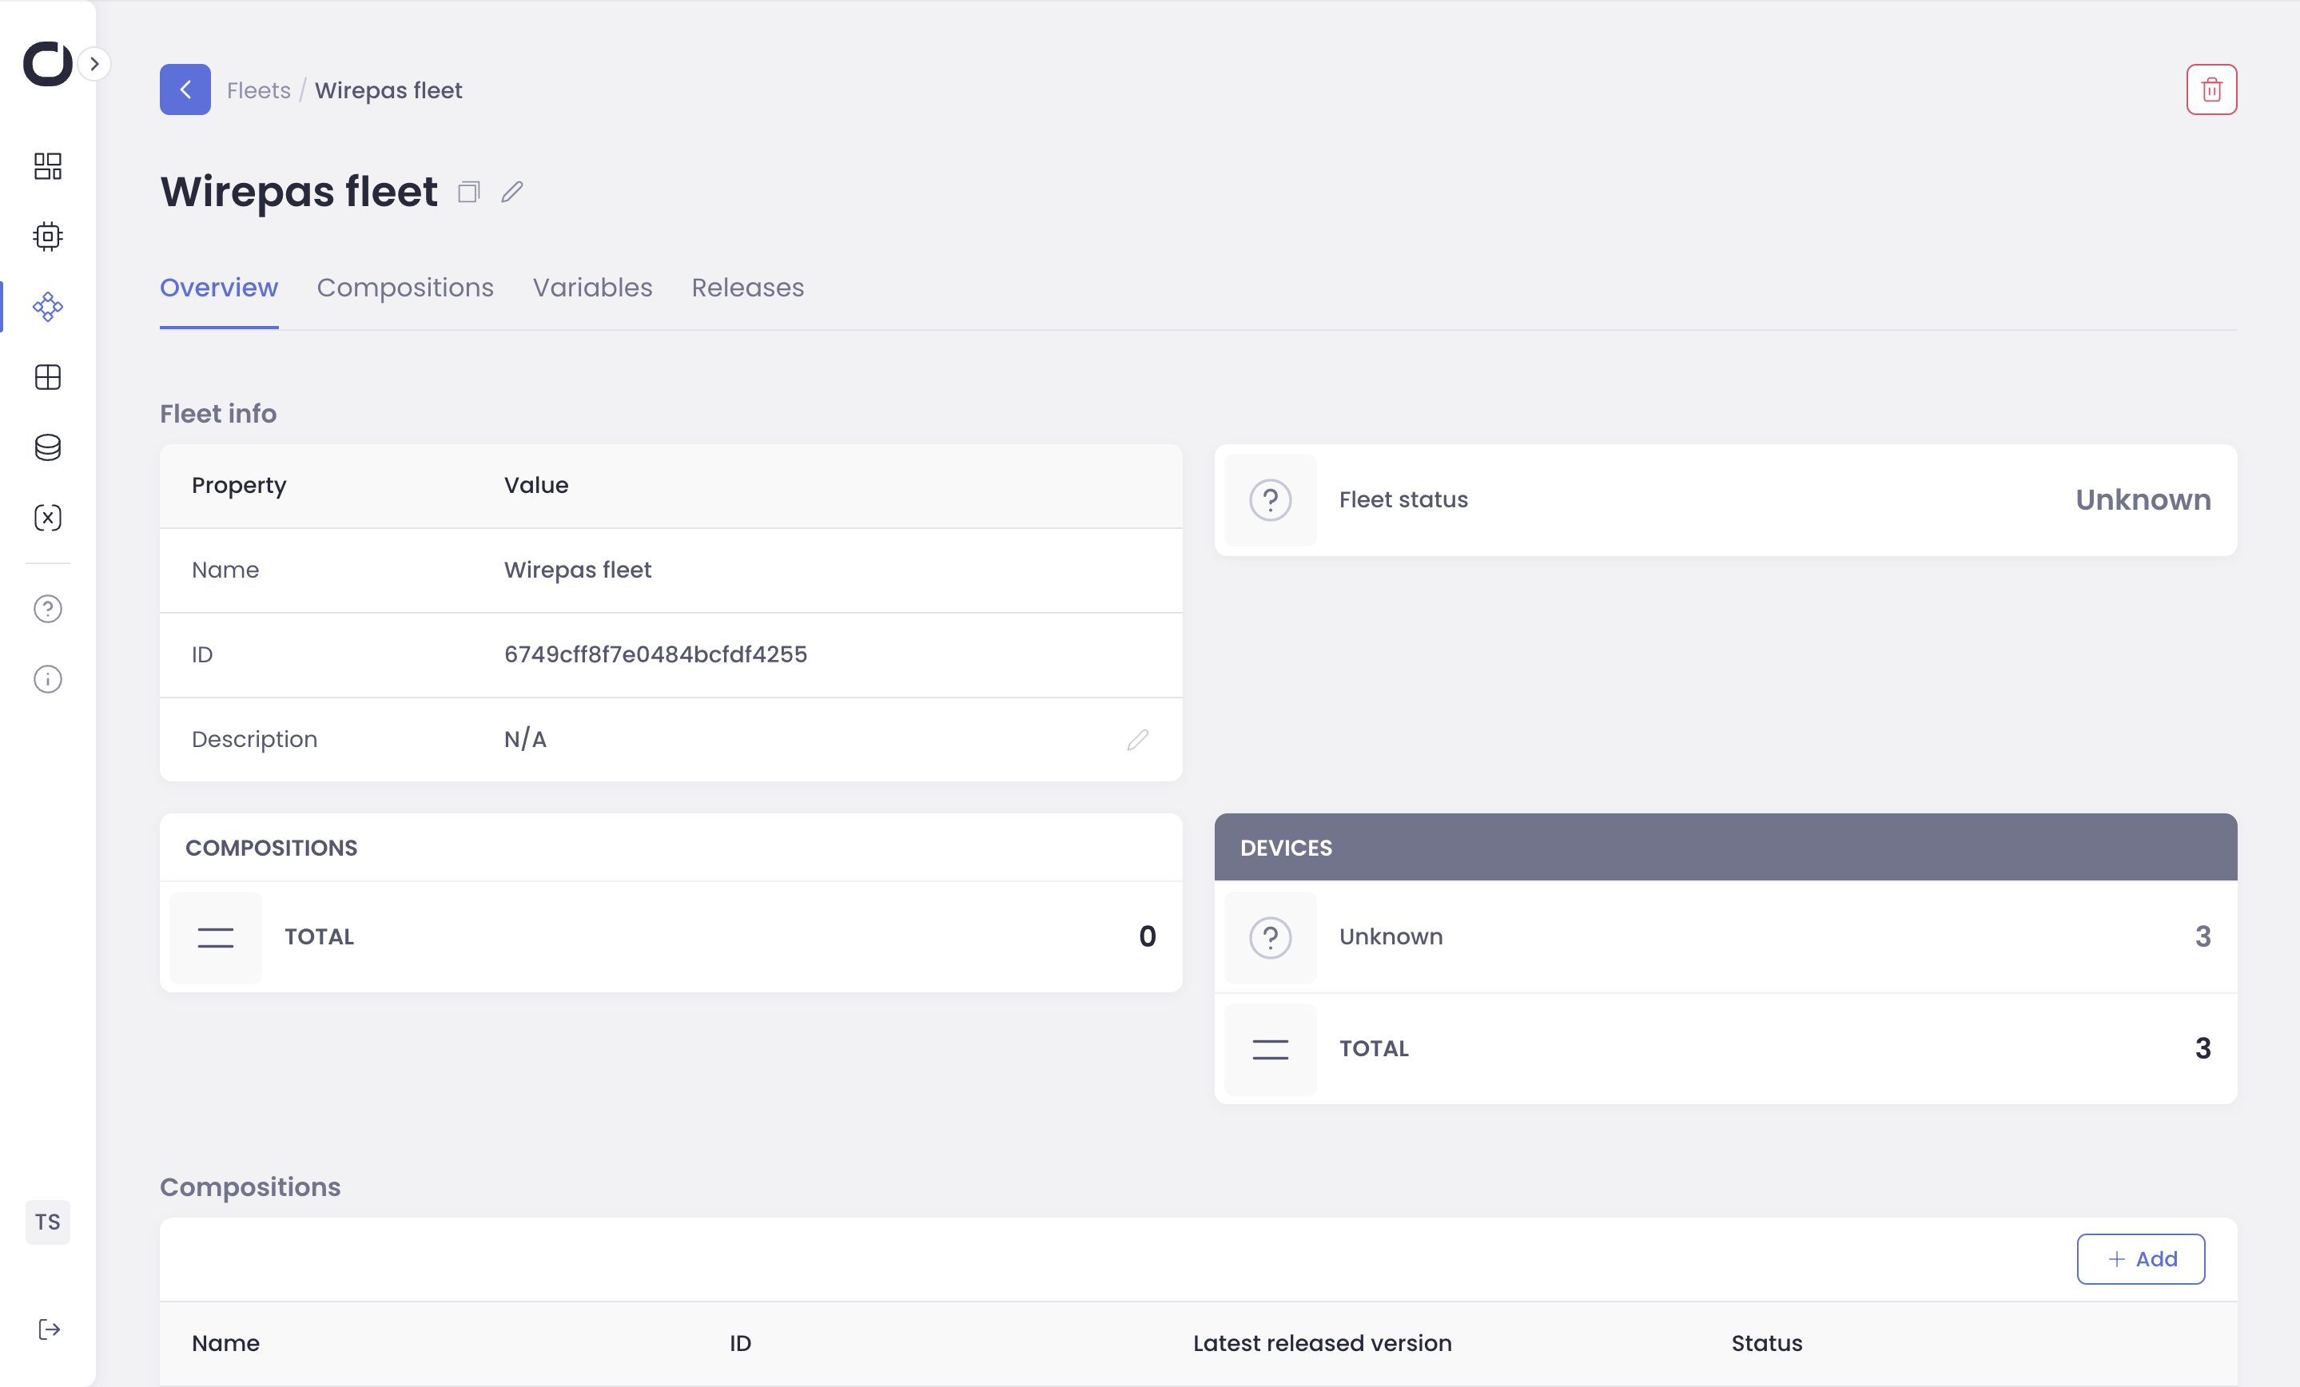The height and width of the screenshot is (1387, 2300).
Task: Open the variables (x) icon in sidebar
Action: (x=48, y=518)
